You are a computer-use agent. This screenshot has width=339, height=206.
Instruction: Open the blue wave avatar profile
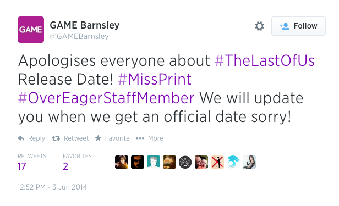click(x=233, y=162)
